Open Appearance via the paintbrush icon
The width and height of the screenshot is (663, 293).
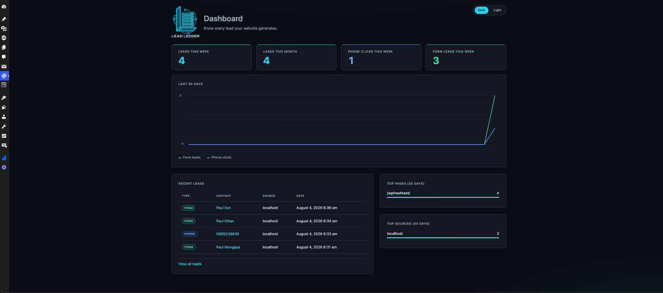pos(4,98)
